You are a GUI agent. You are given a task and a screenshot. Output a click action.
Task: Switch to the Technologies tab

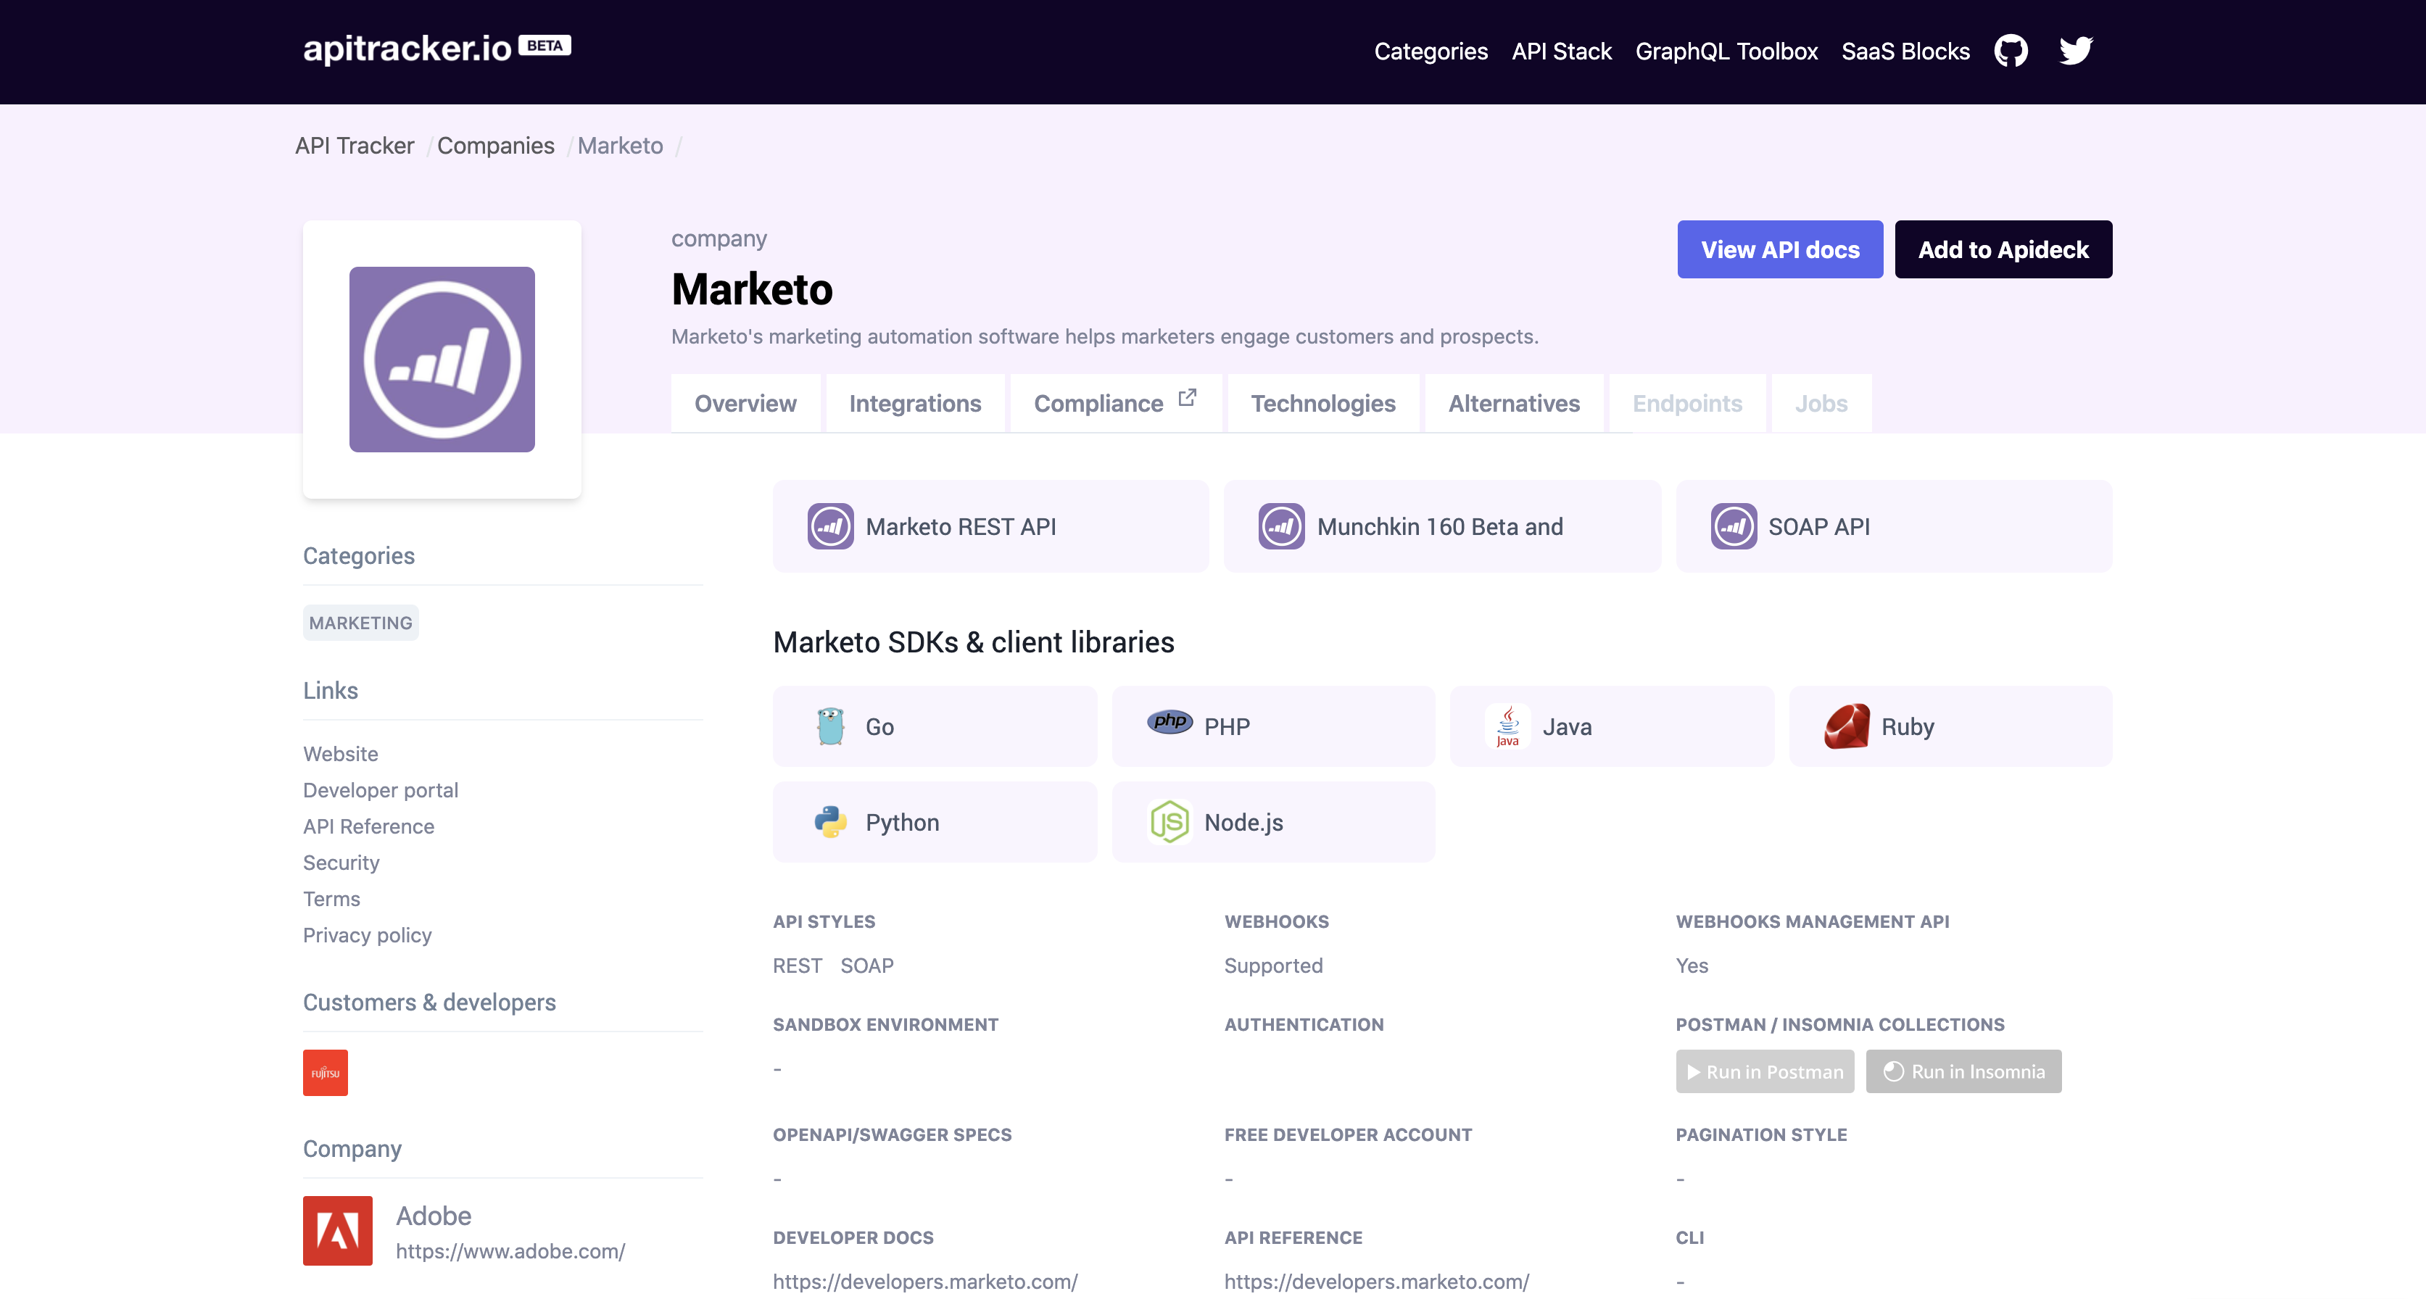pyautogui.click(x=1322, y=404)
